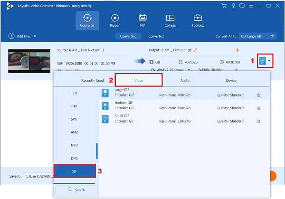Image resolution: width=285 pixels, height=199 pixels.
Task: Open the Subtitle Disabled dropdown
Action: [218, 69]
